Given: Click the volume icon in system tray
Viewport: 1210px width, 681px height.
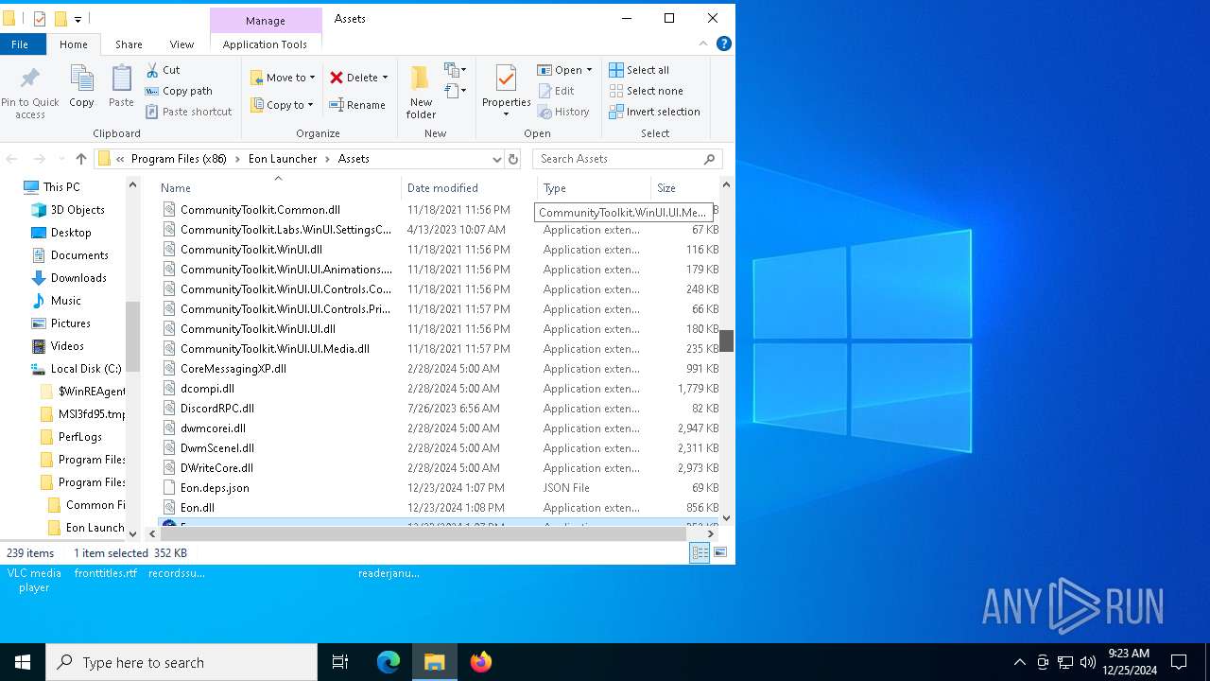Looking at the screenshot, I should coord(1088,662).
